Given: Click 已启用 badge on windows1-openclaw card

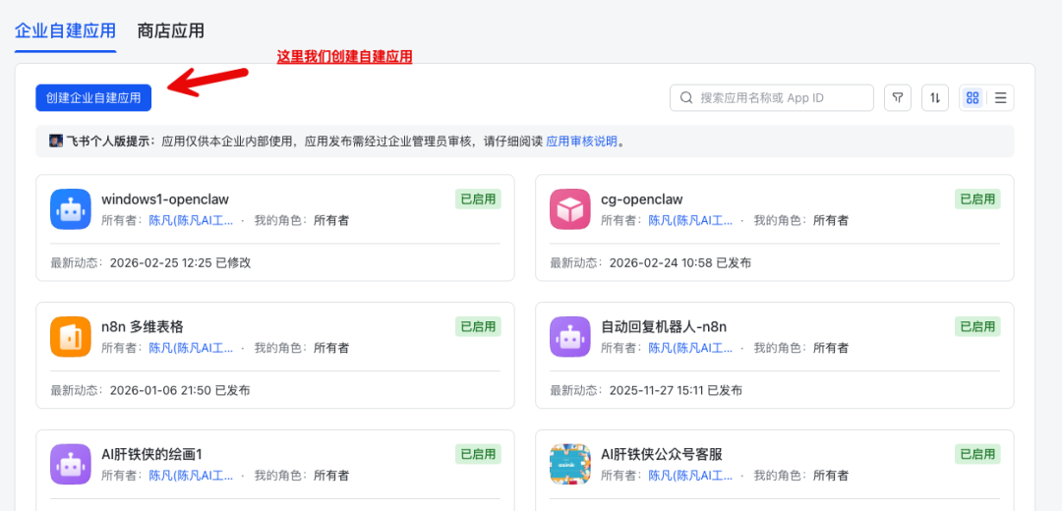Looking at the screenshot, I should 478,199.
